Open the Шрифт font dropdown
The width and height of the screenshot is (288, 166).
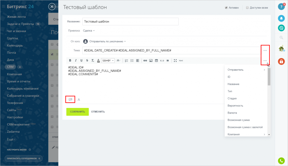coord(108,61)
